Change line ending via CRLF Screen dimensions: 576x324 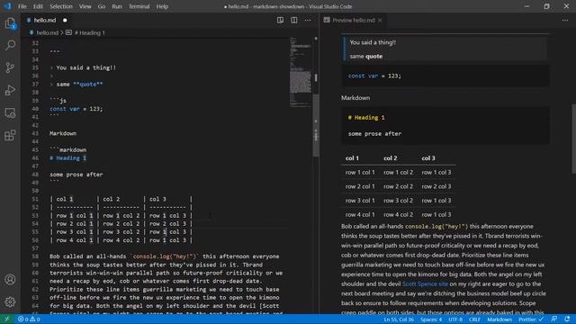[x=474, y=319]
